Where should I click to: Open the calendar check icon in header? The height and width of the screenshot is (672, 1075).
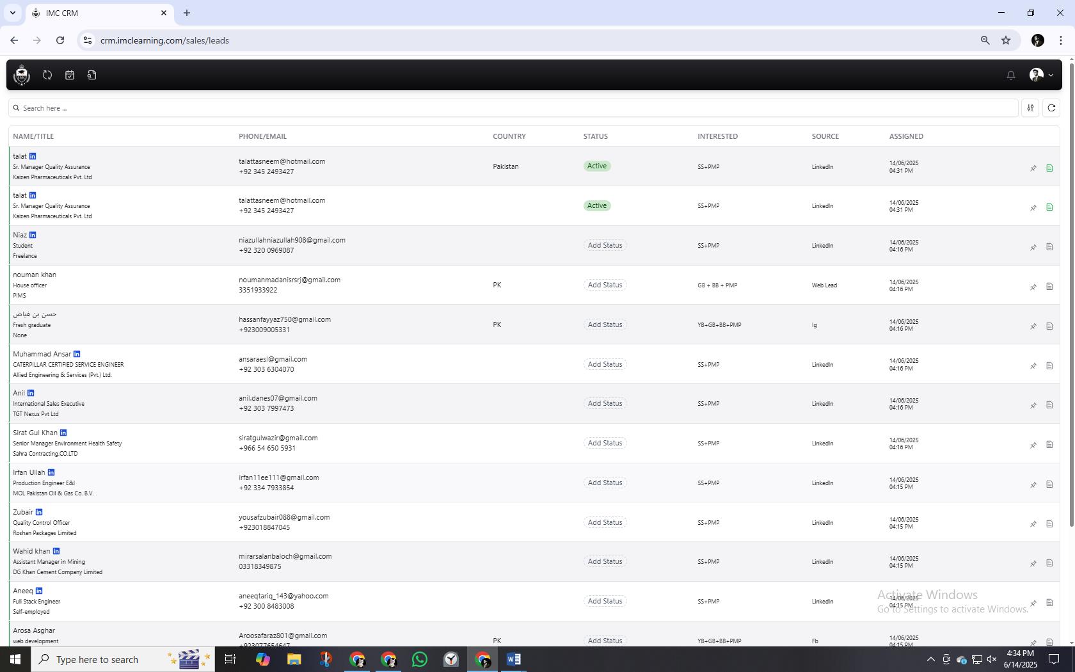pyautogui.click(x=70, y=75)
